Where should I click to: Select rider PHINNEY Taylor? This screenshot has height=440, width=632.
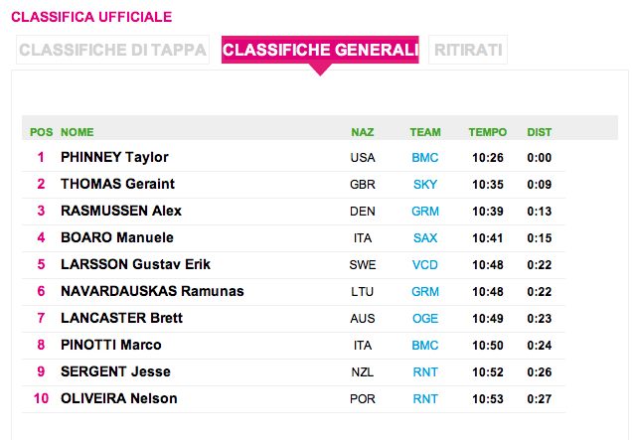(114, 158)
